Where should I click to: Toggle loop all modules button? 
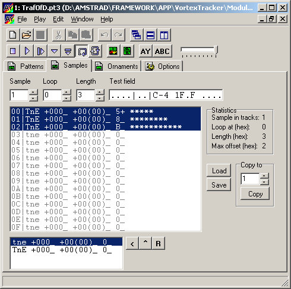coord(96,51)
